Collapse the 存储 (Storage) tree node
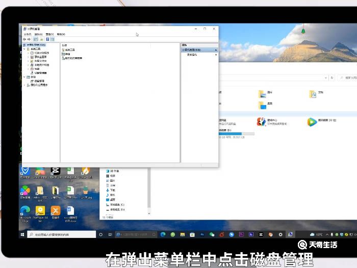The height and width of the screenshot is (268, 357). coord(24,77)
